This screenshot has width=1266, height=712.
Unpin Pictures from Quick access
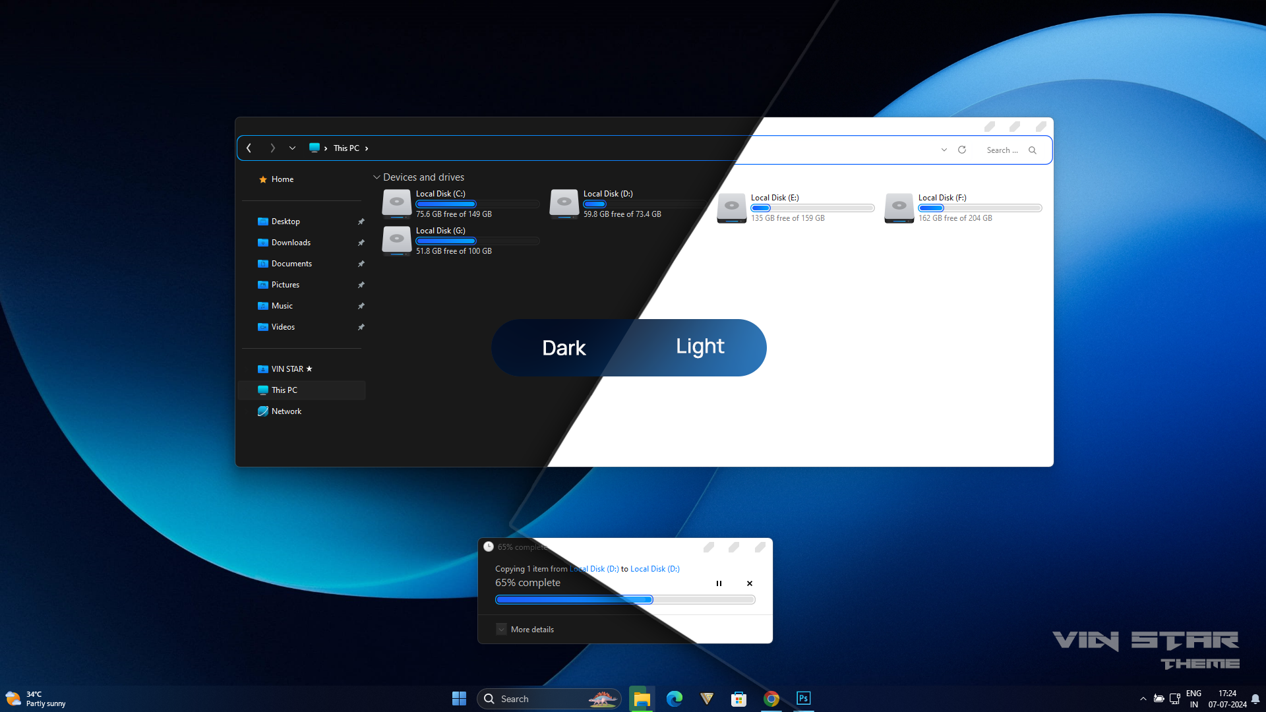click(x=361, y=284)
